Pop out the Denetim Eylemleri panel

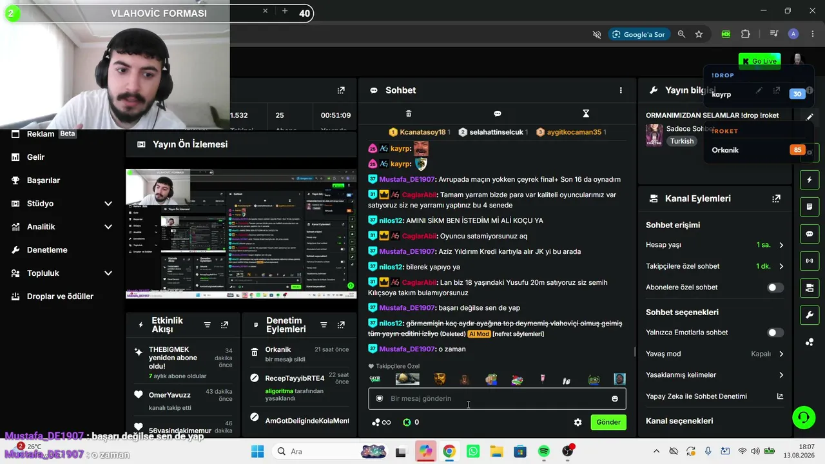(340, 325)
